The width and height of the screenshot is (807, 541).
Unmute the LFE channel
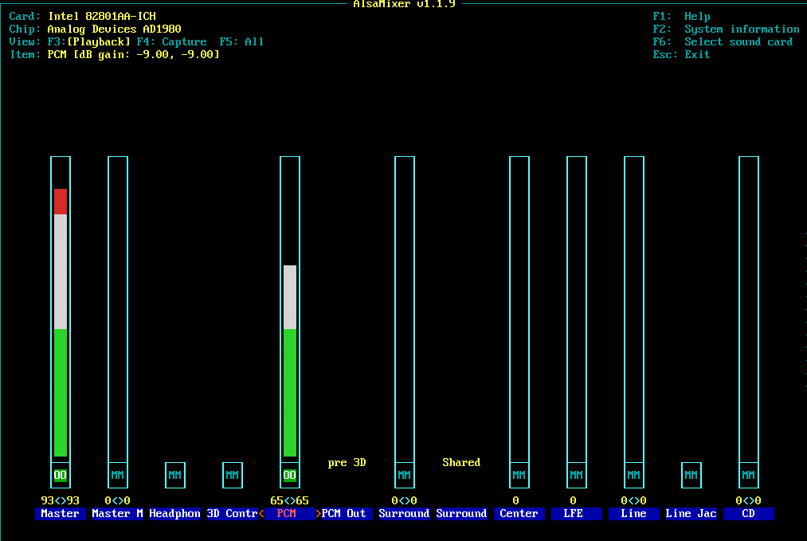tap(577, 476)
